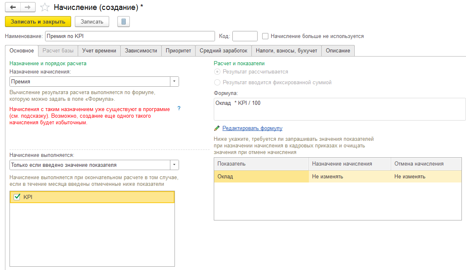Select 'Результат рассчитывается' radio option
The width and height of the screenshot is (466, 270).
217,72
